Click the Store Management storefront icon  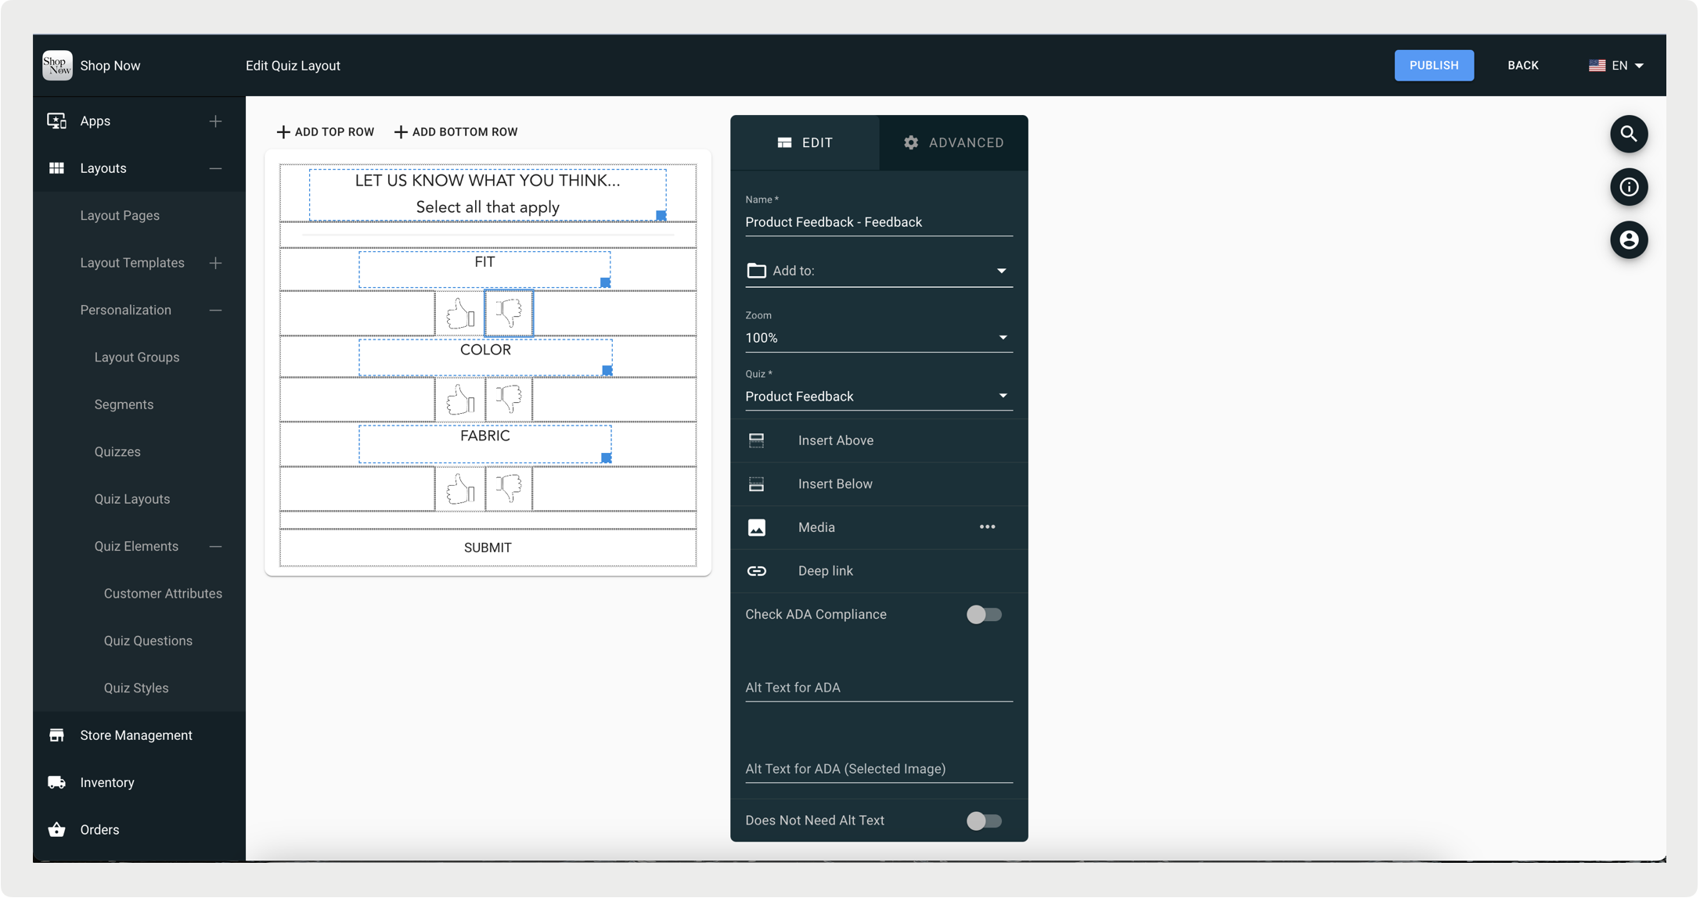point(56,735)
